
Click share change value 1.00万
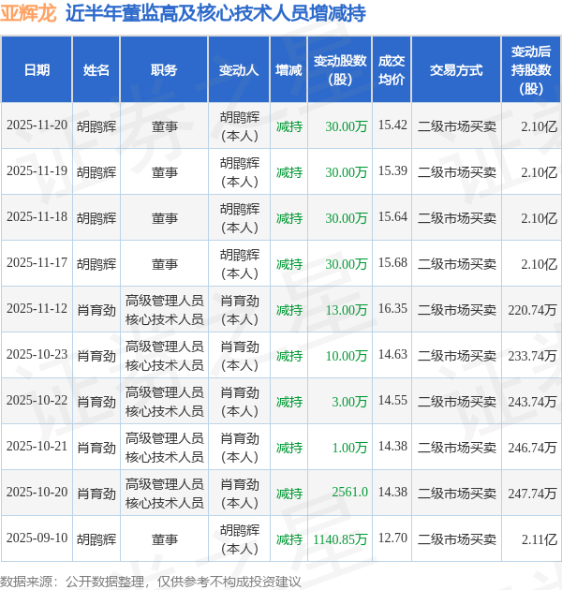click(349, 449)
